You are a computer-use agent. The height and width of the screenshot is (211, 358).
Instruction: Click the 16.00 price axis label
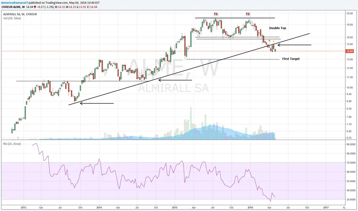(x=350, y=37)
